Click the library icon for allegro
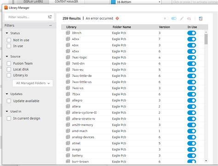The height and width of the screenshot is (166, 218). pyautogui.click(x=68, y=100)
